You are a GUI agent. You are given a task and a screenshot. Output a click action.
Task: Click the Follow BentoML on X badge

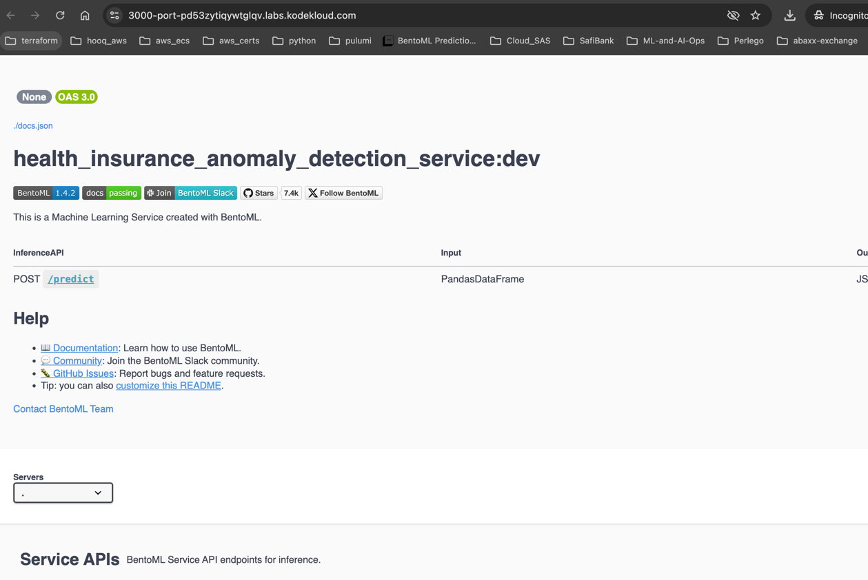(343, 193)
